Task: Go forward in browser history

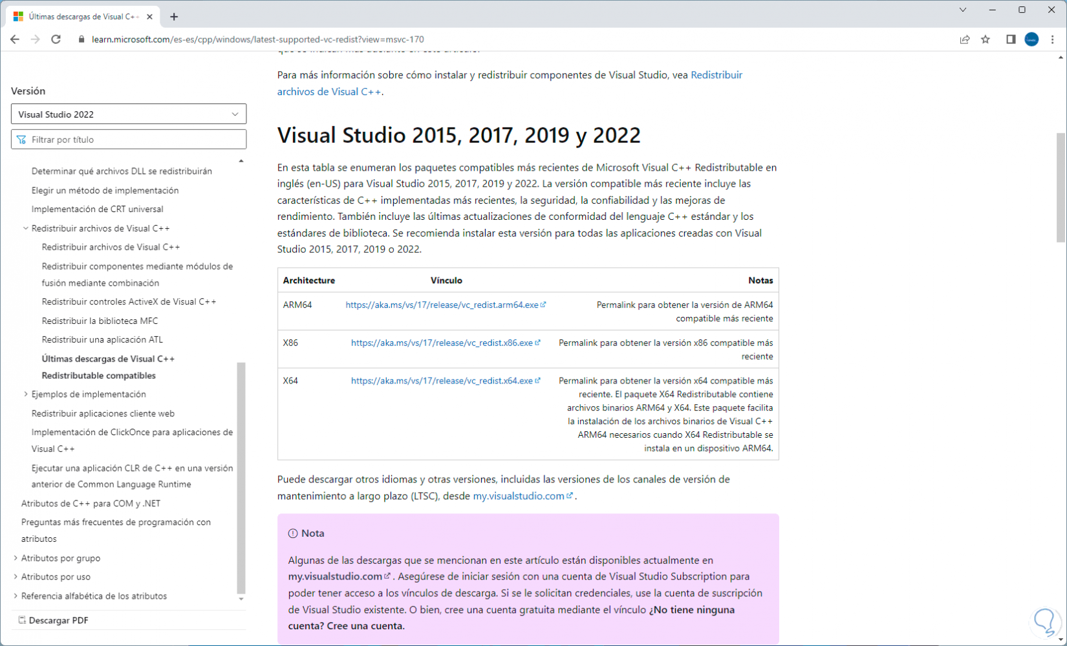Action: point(36,39)
